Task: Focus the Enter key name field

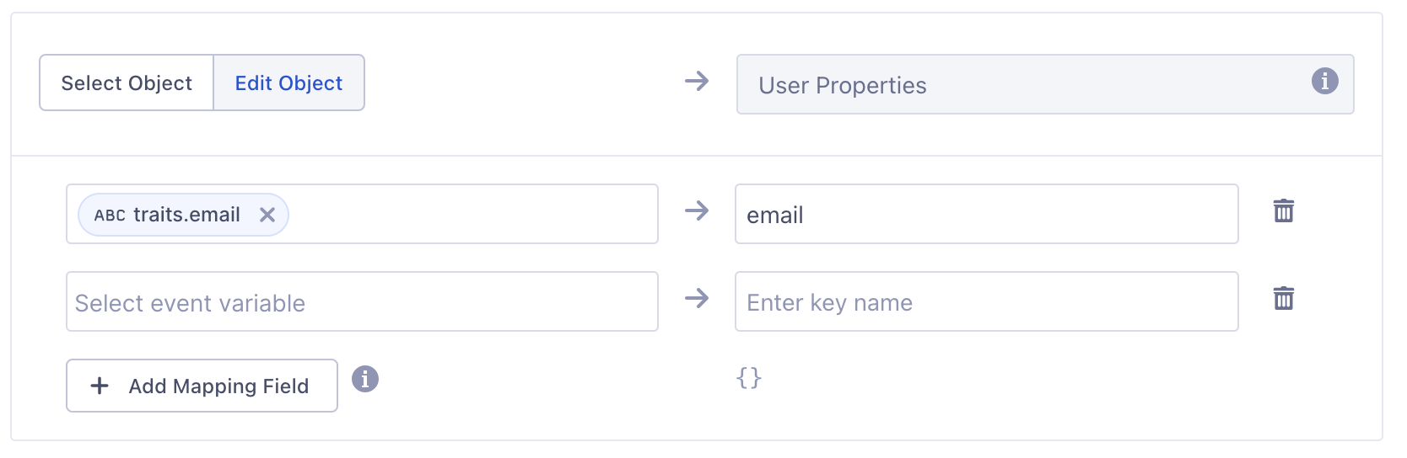Action: 985,302
